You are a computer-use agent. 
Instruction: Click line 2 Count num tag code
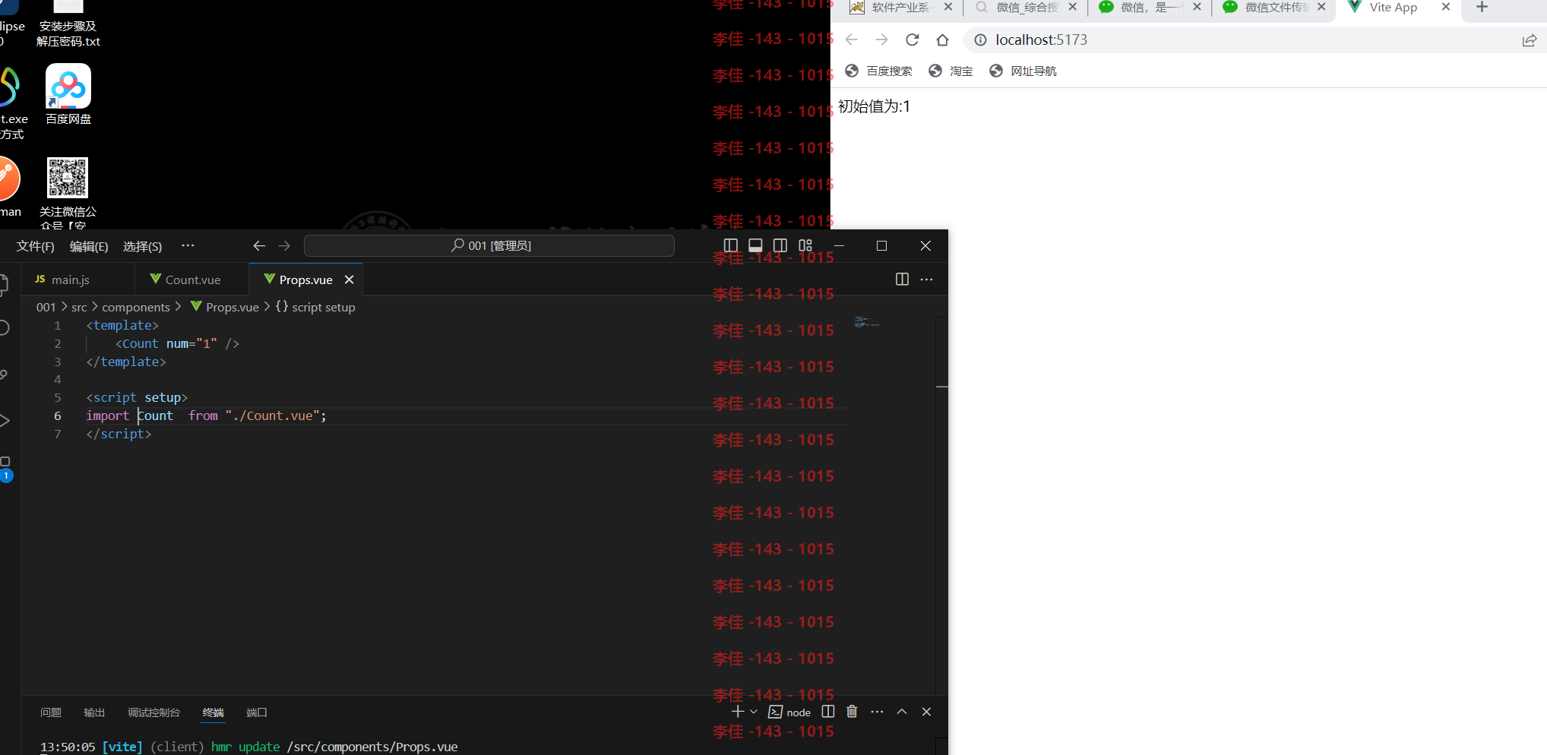point(177,343)
